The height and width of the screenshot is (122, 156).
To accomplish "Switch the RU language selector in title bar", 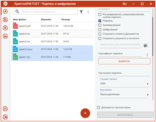I will tap(125, 4).
